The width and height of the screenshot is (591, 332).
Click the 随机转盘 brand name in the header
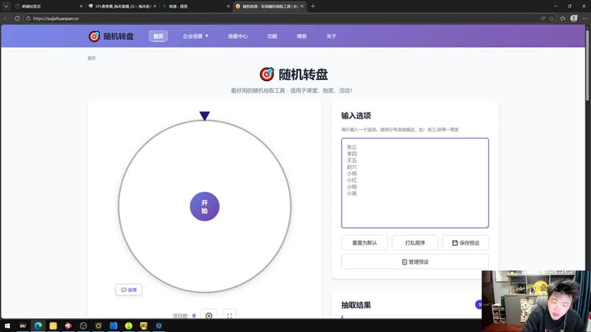119,36
